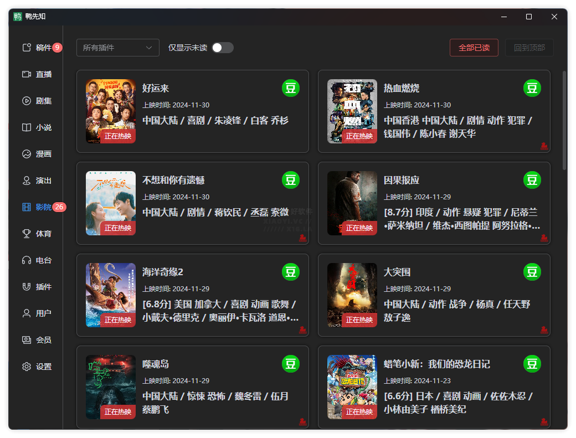Open the 小说 novel book icon
The width and height of the screenshot is (576, 438).
[27, 127]
